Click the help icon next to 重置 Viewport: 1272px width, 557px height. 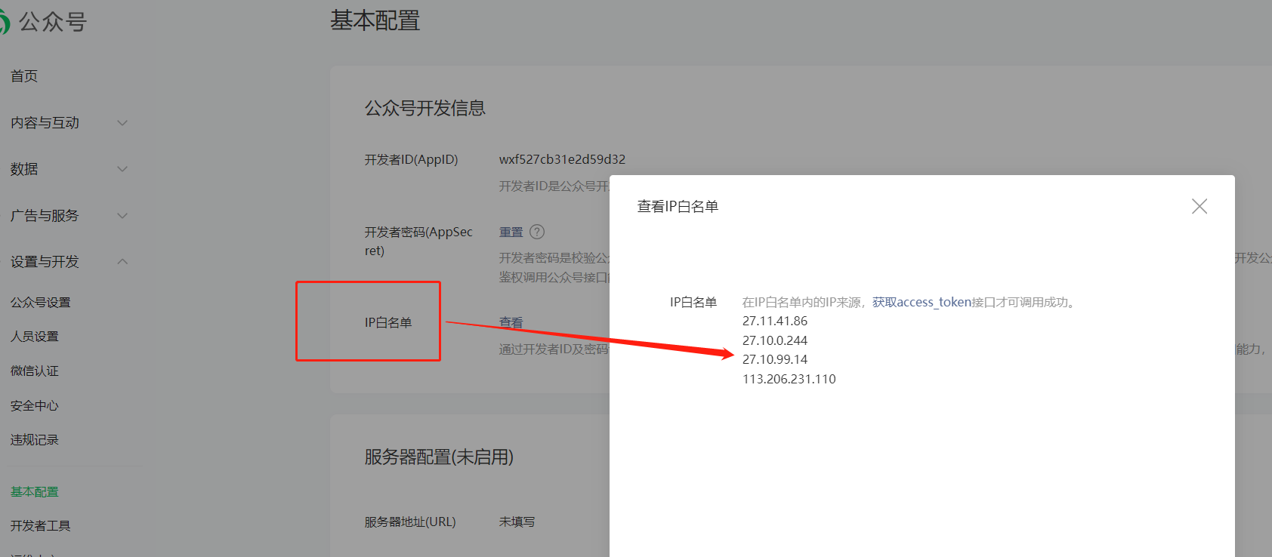coord(537,232)
